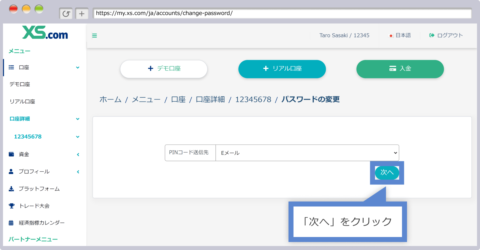Screen dimensions: 480x250
Task: Open PINコード送信先 Eメール dropdown
Action: click(307, 153)
